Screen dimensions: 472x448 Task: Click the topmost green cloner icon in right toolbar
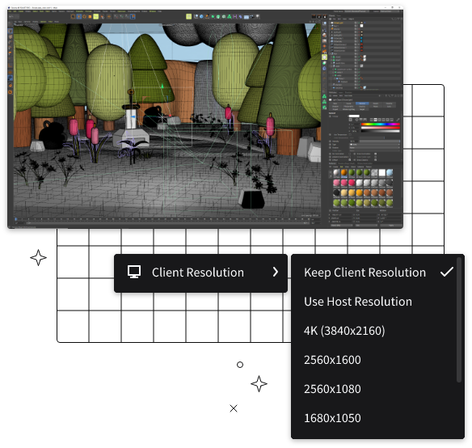click(325, 96)
